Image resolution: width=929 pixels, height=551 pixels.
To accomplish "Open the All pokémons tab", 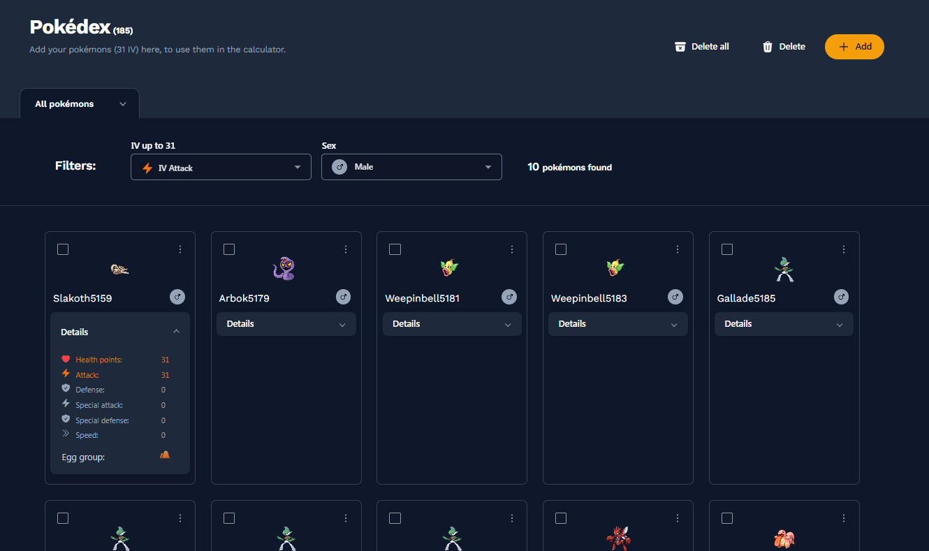I will pyautogui.click(x=80, y=104).
